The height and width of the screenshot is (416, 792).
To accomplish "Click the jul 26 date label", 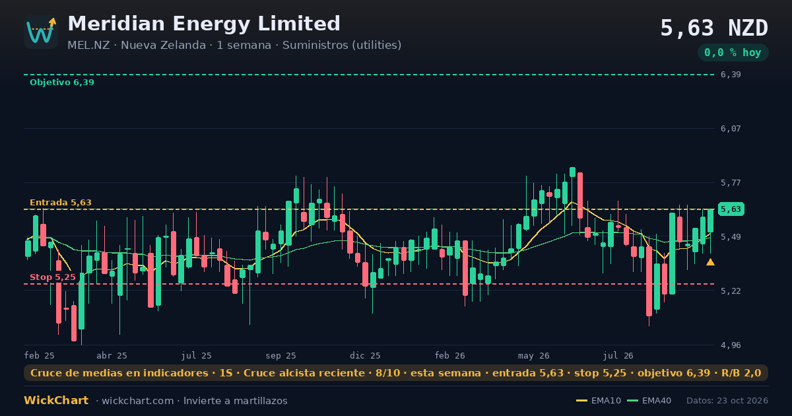I will pos(618,355).
